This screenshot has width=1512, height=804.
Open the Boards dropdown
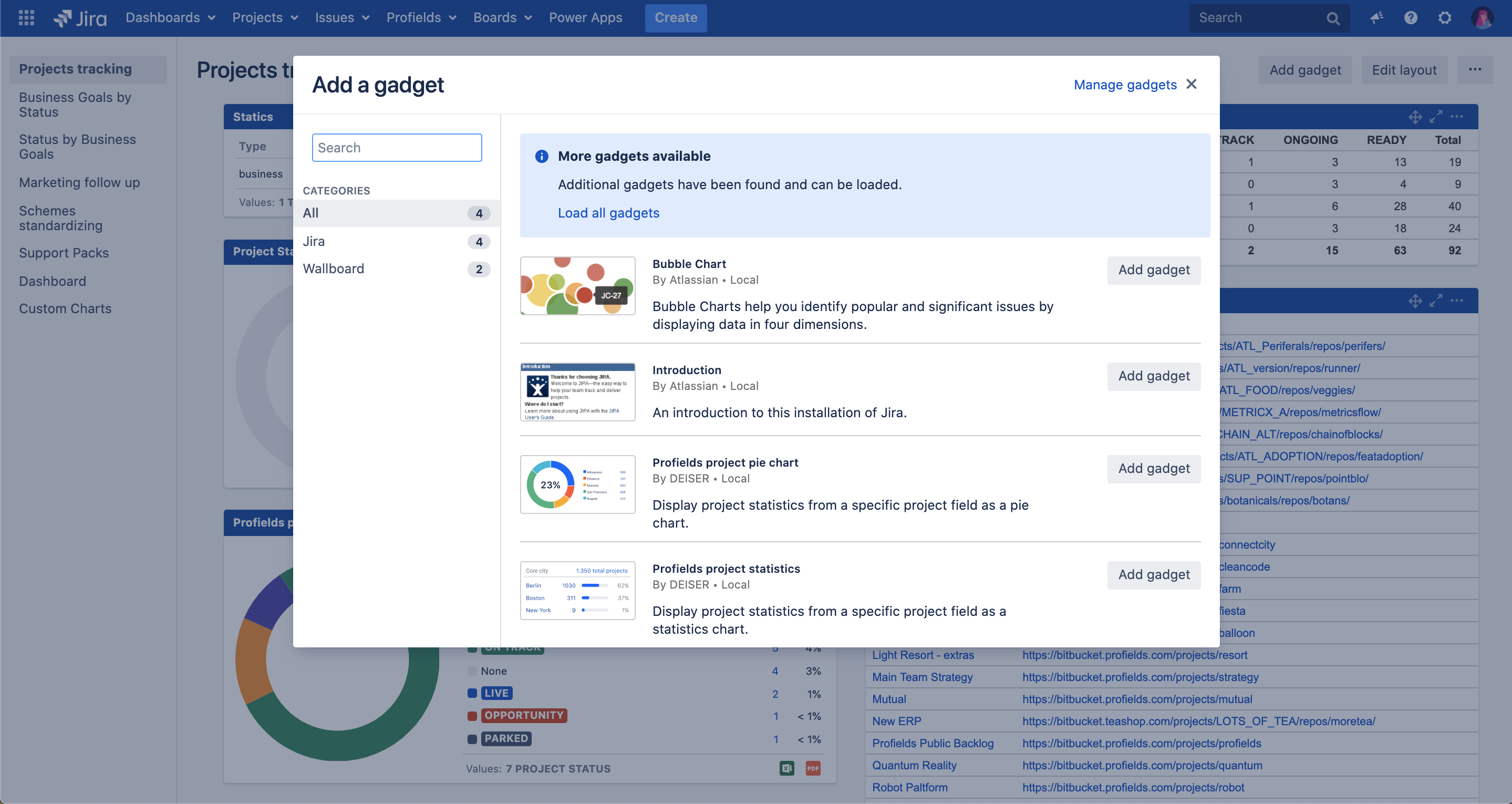(x=502, y=18)
